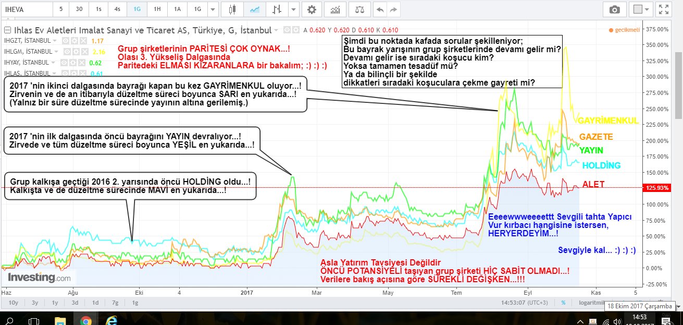683x325 pixels.
Task: Click the 125.93% price label on scale
Action: tap(657, 187)
